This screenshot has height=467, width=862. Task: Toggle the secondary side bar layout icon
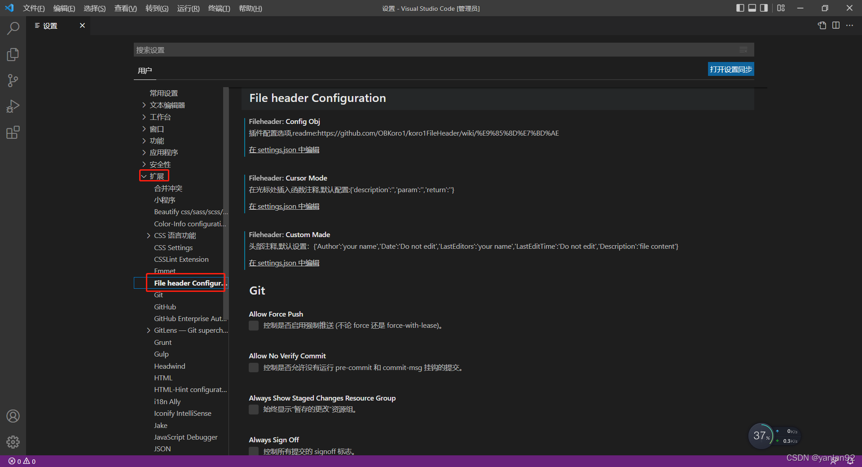click(764, 8)
